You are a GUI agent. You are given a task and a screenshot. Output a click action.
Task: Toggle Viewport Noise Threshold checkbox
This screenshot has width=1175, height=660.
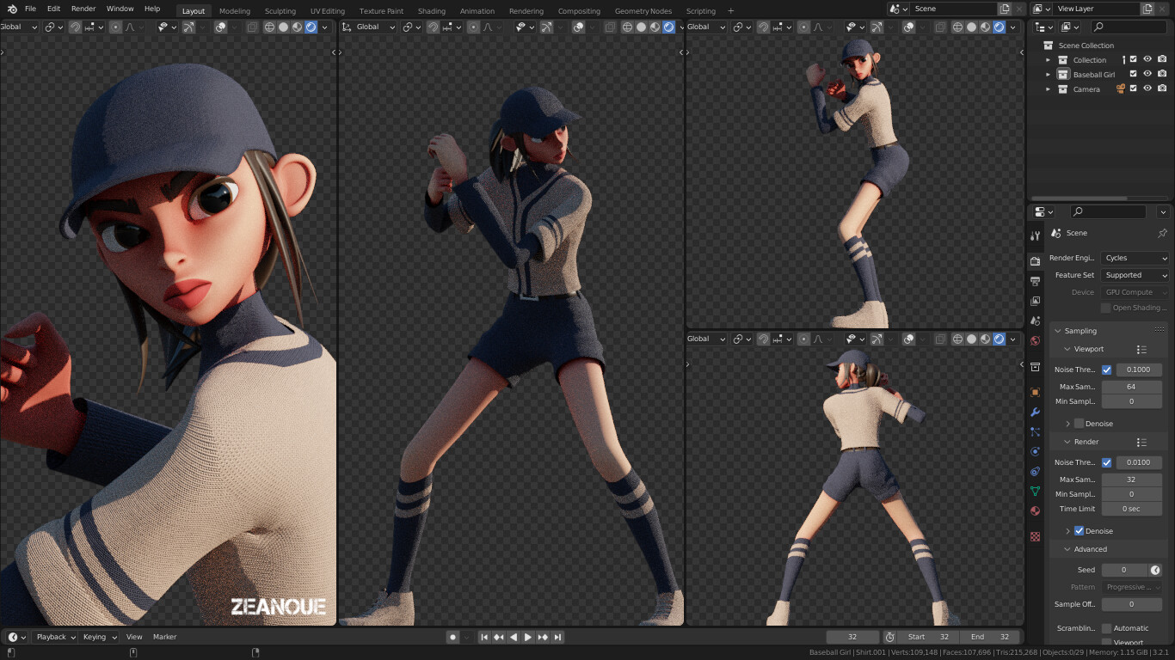coord(1106,370)
